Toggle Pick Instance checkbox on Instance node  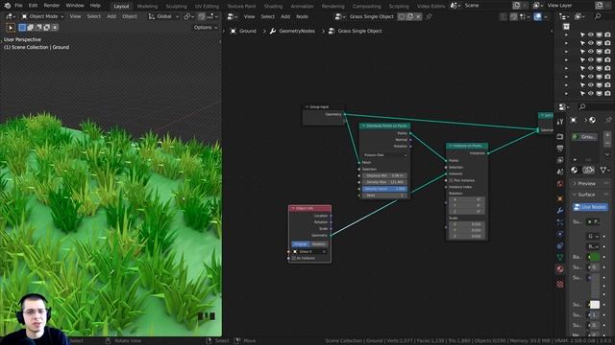[x=451, y=180]
